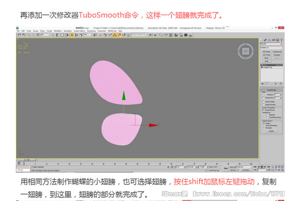Click the Mirror tool icon
This screenshot has height=201, width=297.
pos(151,35)
